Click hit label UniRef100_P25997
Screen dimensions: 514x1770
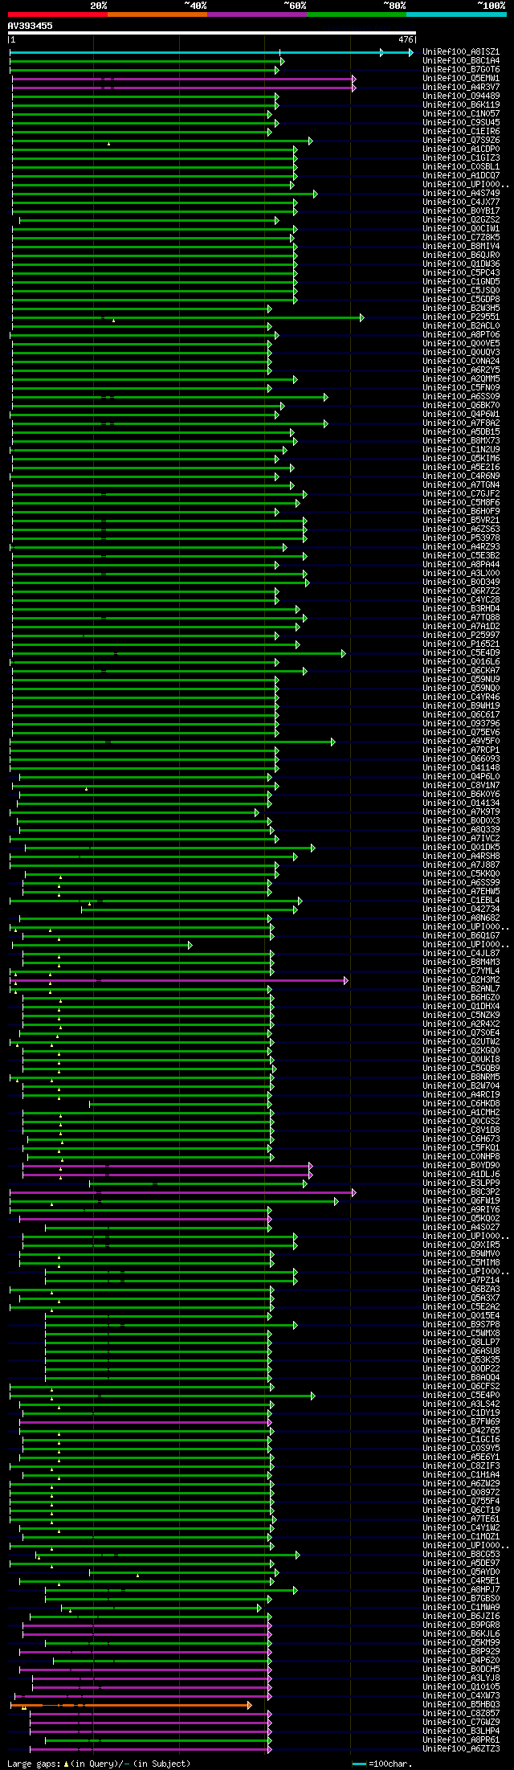[x=461, y=636]
